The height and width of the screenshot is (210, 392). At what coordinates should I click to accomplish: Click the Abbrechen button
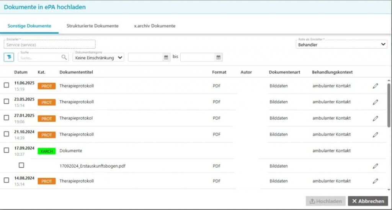click(x=368, y=201)
